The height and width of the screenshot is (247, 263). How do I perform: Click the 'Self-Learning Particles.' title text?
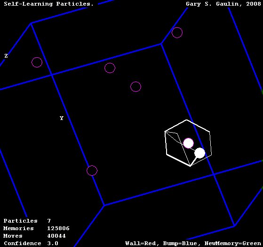48,4
